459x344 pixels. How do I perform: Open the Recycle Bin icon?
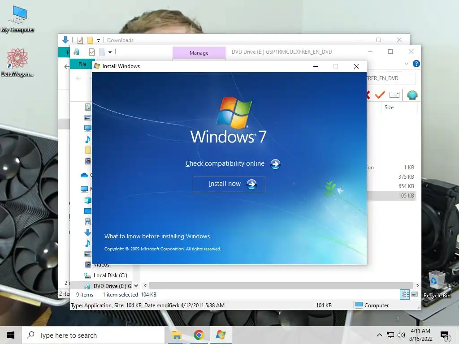tap(437, 284)
